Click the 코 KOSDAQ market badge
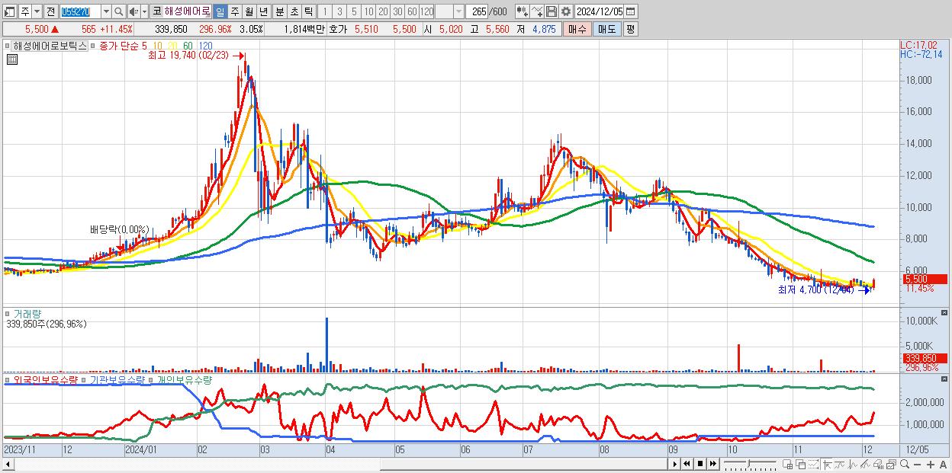 [156, 12]
